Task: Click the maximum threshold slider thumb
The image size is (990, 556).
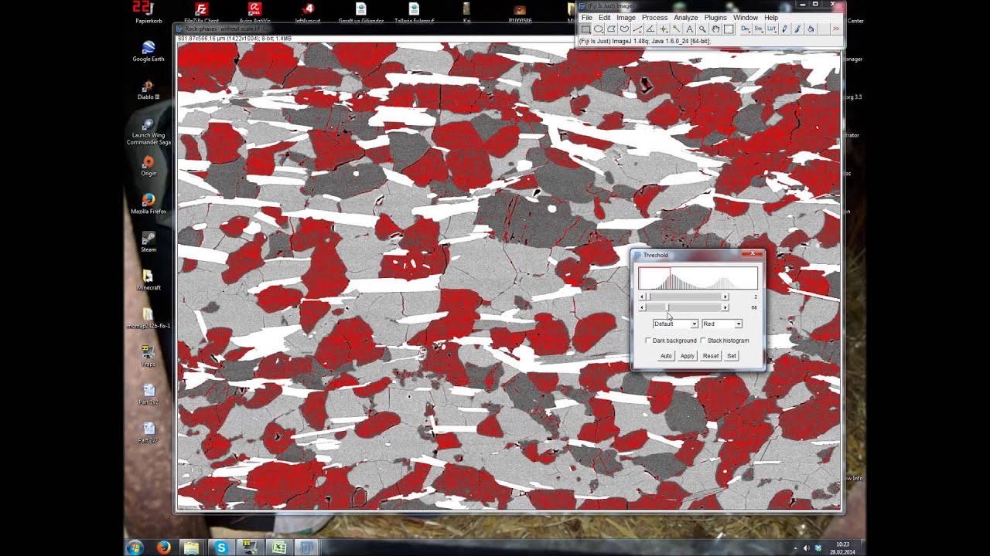Action: click(667, 307)
